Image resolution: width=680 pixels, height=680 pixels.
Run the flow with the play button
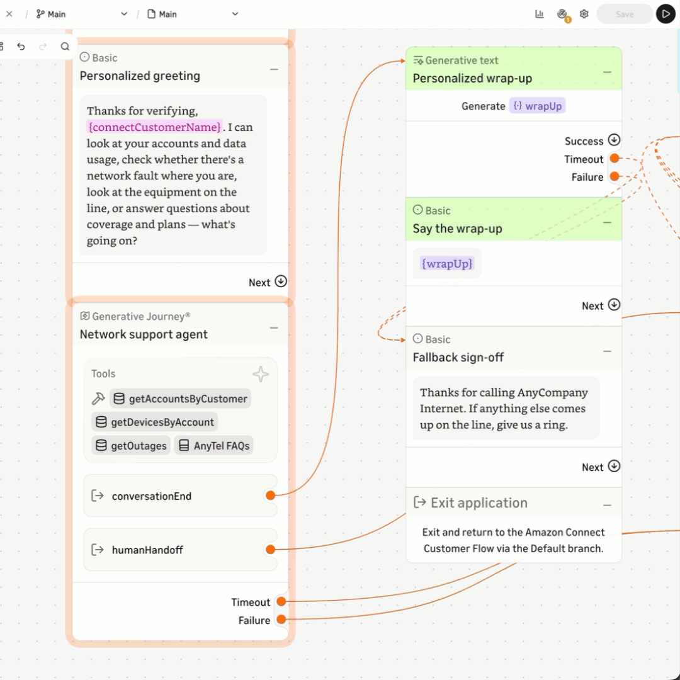tap(666, 14)
